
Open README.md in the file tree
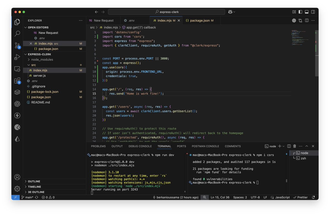(x=40, y=102)
